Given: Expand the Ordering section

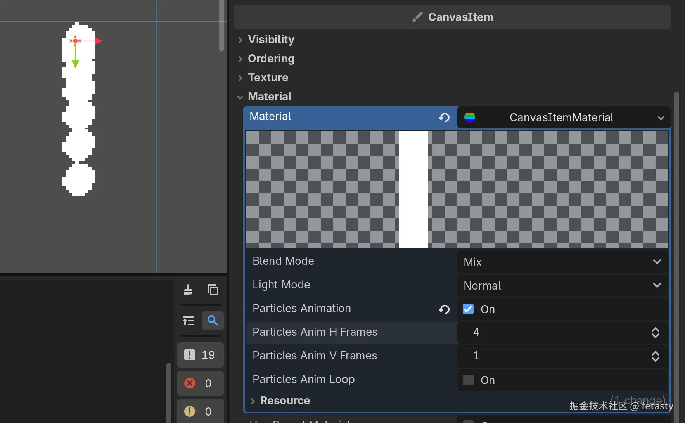Looking at the screenshot, I should 271,59.
